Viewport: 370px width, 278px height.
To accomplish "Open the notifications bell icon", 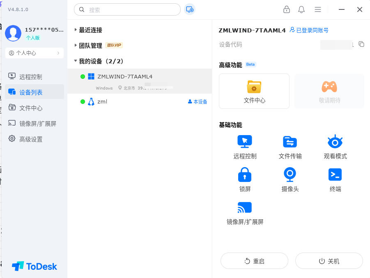I will pos(301,9).
